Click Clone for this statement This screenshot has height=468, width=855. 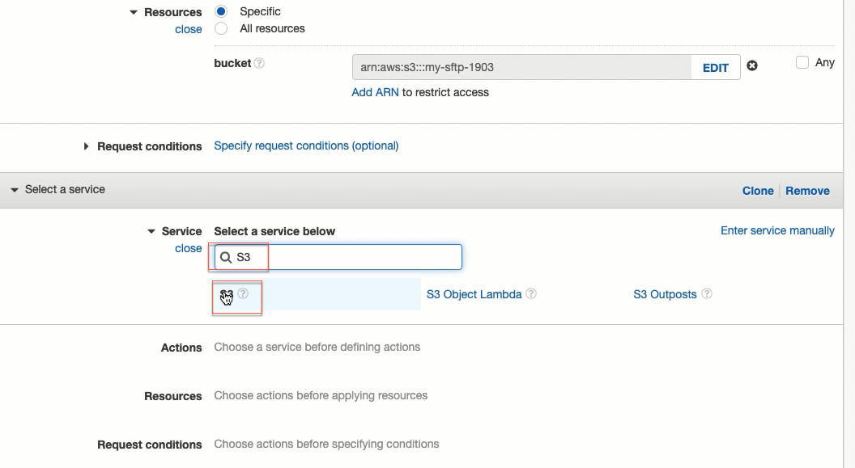(x=758, y=191)
